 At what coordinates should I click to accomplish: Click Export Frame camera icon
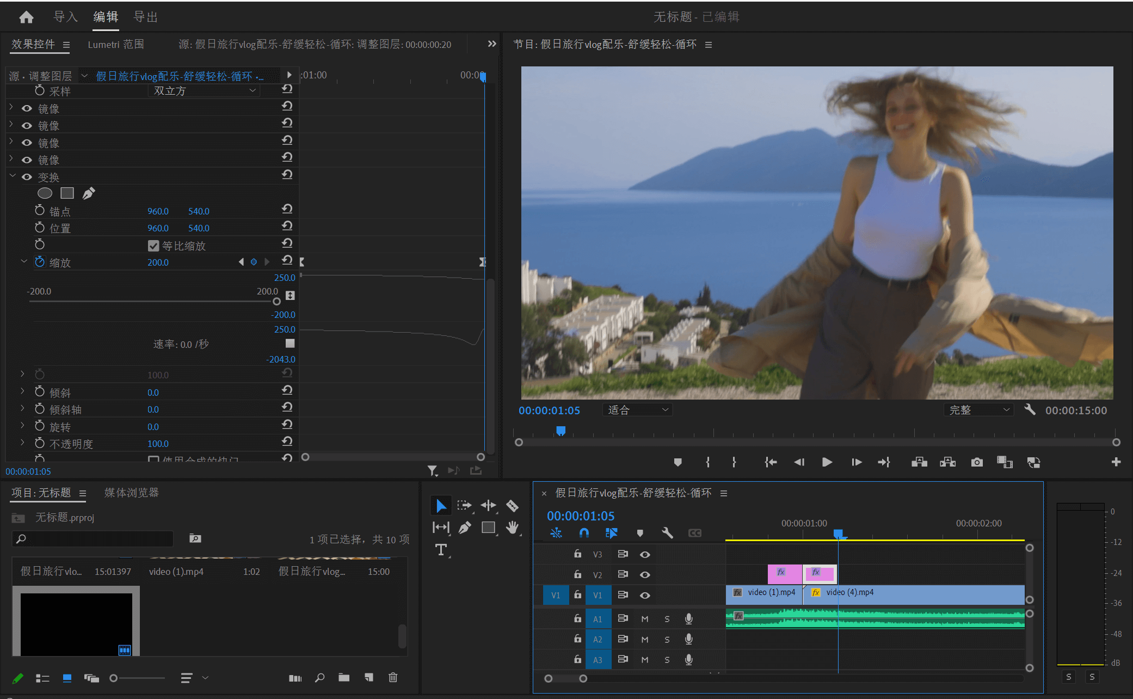(x=977, y=462)
